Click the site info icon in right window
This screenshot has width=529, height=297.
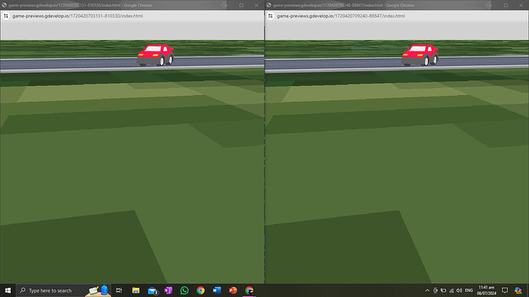271,16
